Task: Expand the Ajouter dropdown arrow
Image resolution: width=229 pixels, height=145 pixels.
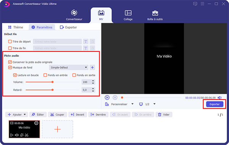Action: click(25, 114)
